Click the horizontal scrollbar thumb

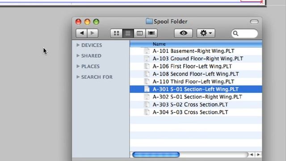pyautogui.click(x=156, y=155)
